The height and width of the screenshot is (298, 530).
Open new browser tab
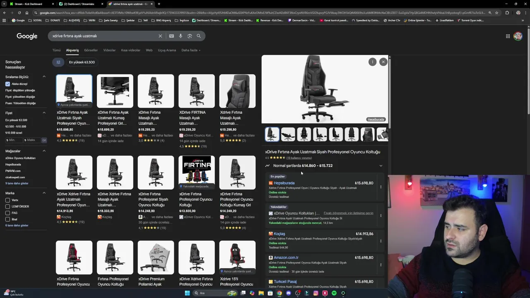(x=159, y=4)
